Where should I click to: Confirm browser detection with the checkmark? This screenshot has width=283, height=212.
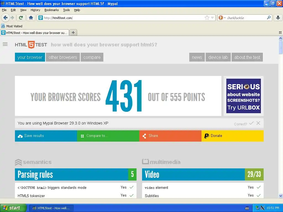pyautogui.click(x=251, y=123)
